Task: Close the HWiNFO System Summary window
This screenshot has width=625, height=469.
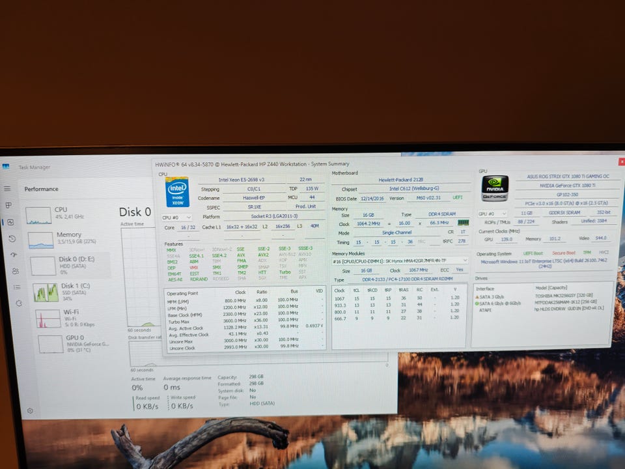Action: coord(621,162)
